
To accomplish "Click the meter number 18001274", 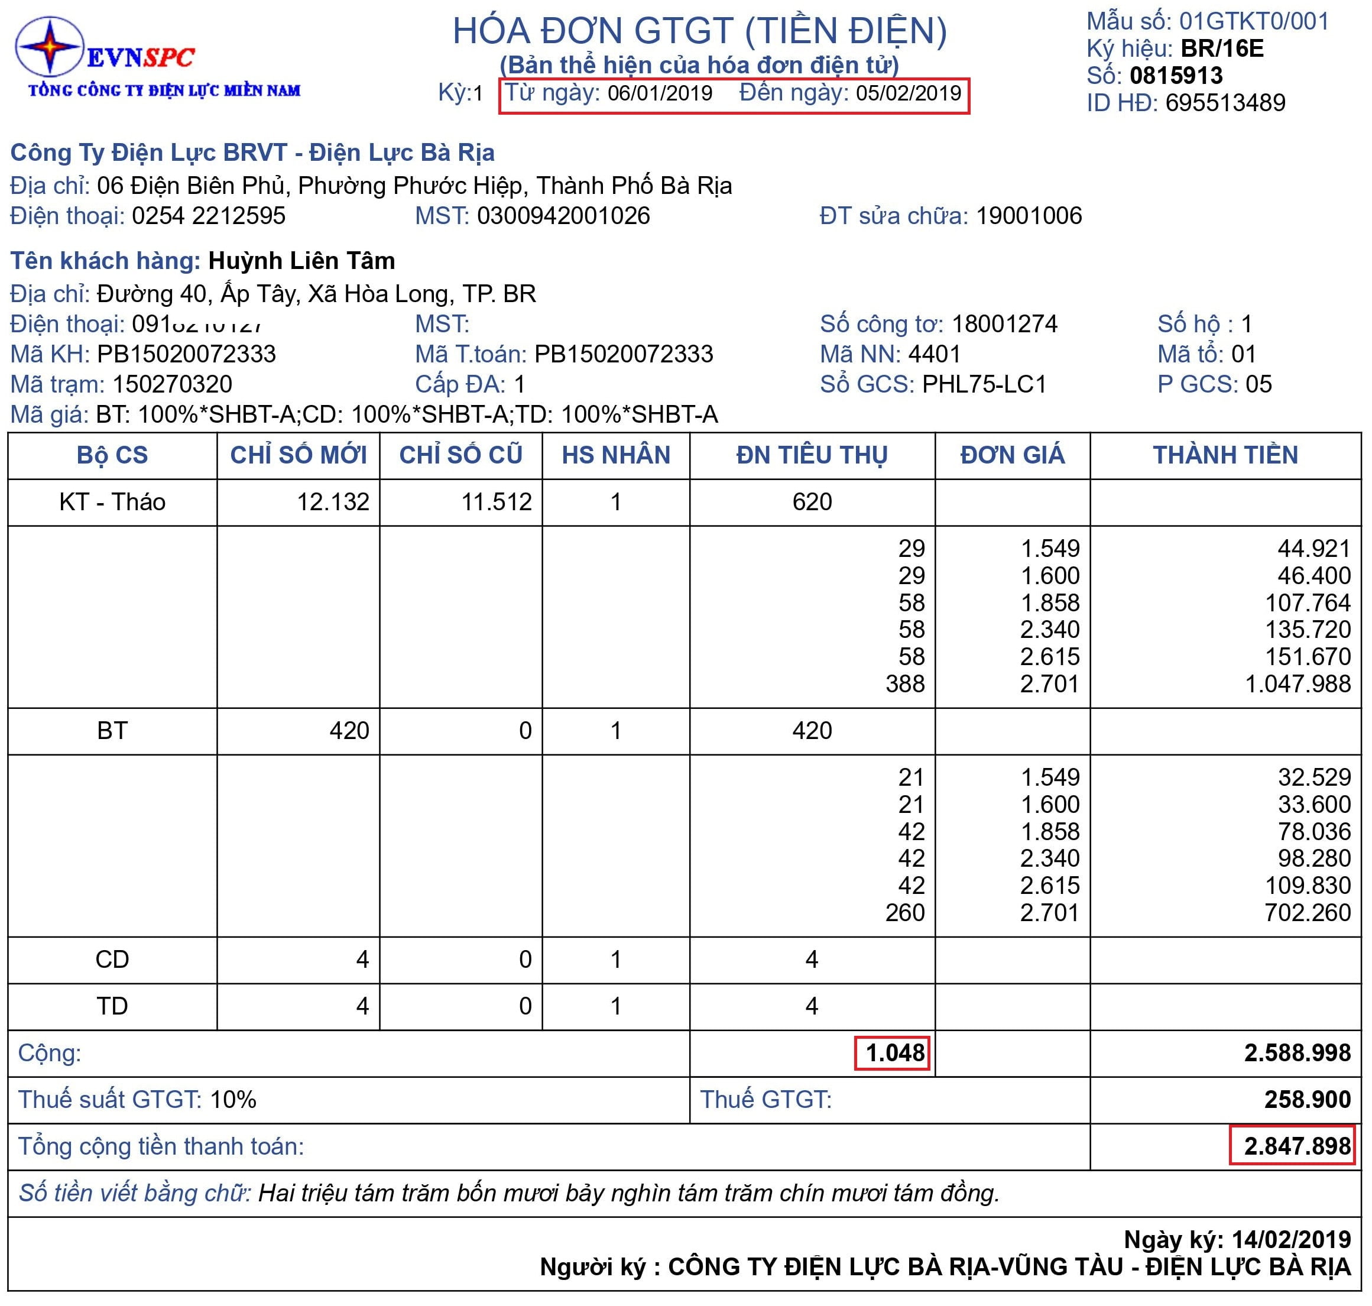I will click(1004, 324).
